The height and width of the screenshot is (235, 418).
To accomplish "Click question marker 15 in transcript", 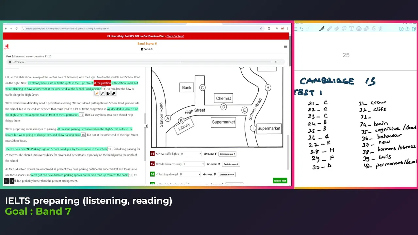I will (x=81, y=115).
